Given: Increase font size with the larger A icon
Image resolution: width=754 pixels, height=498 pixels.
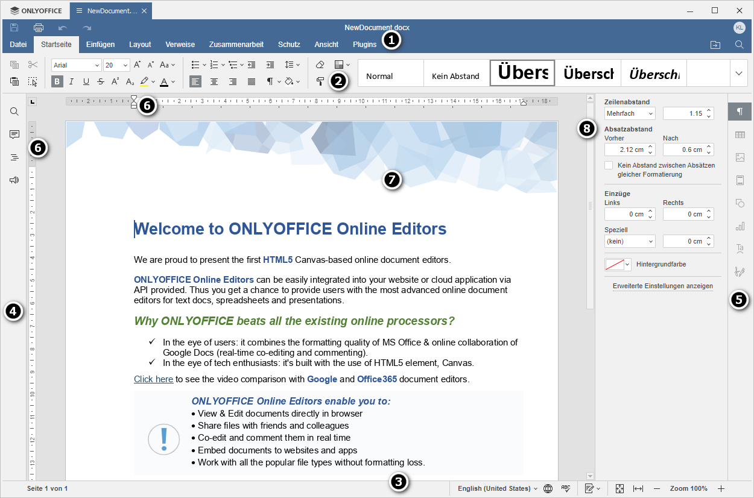Looking at the screenshot, I should point(137,65).
